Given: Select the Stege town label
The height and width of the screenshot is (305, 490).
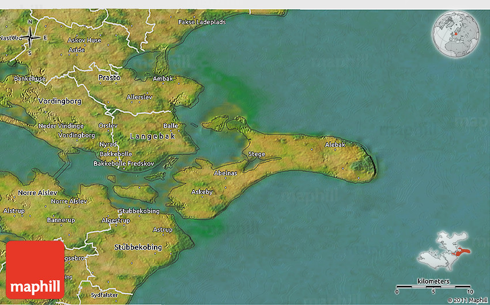Looking at the screenshot, I should [257, 154].
